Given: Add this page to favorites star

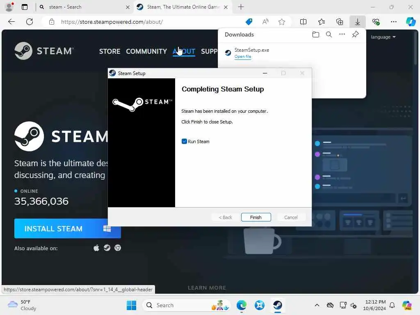Looking at the screenshot, I should (x=281, y=22).
